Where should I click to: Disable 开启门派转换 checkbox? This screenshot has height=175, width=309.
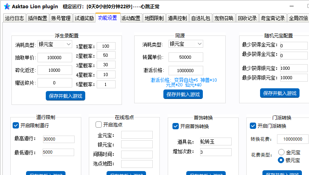(x=253, y=126)
